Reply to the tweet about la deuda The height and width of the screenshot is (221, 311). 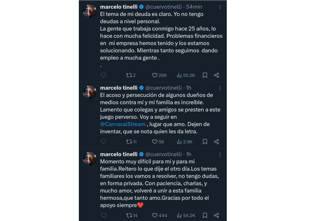[x=103, y=75]
